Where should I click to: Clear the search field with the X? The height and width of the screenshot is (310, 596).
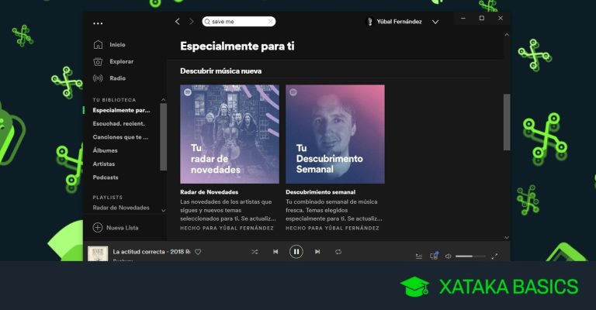click(270, 22)
